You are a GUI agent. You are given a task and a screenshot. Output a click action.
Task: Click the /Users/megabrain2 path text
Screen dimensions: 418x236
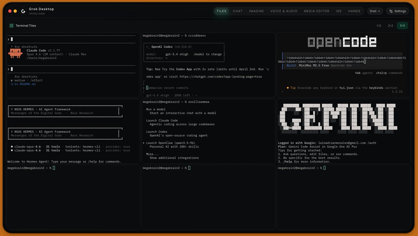click(41, 58)
